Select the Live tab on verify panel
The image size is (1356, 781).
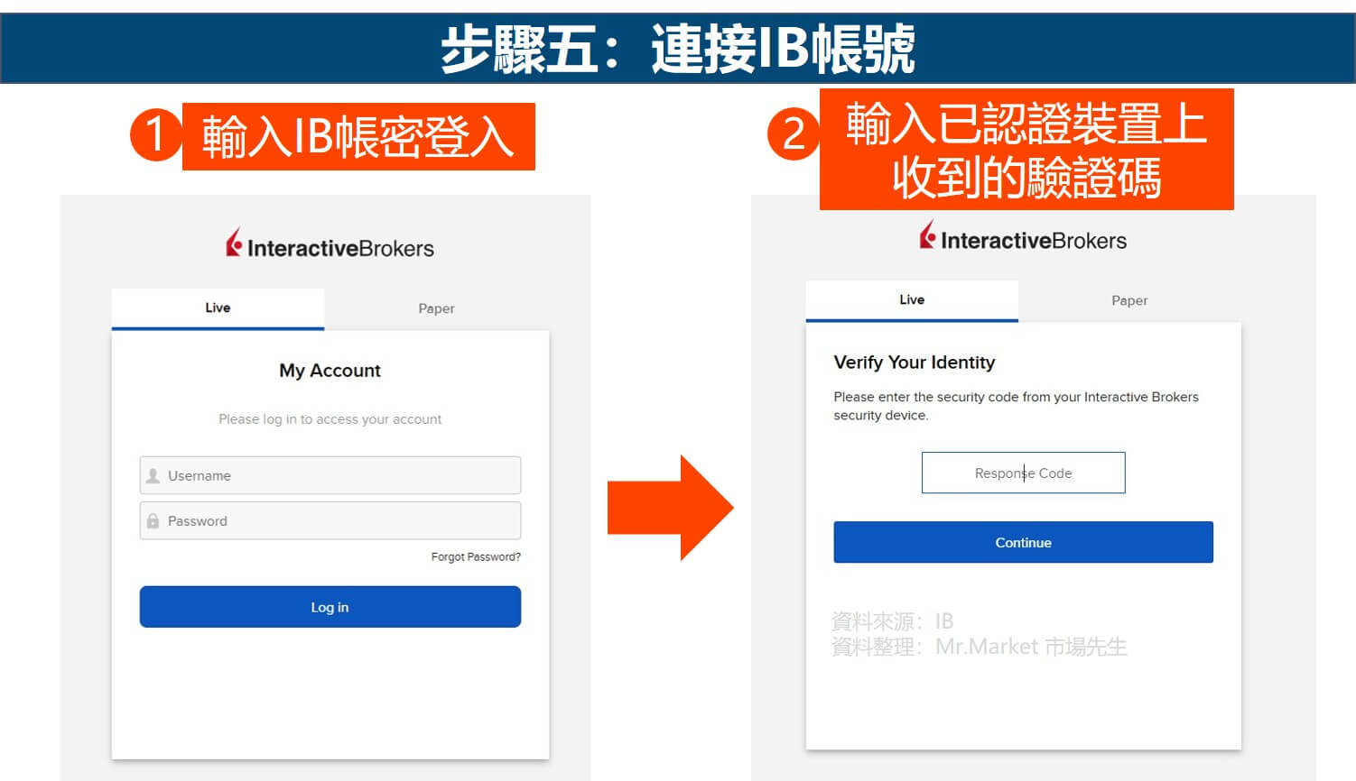pyautogui.click(x=912, y=300)
